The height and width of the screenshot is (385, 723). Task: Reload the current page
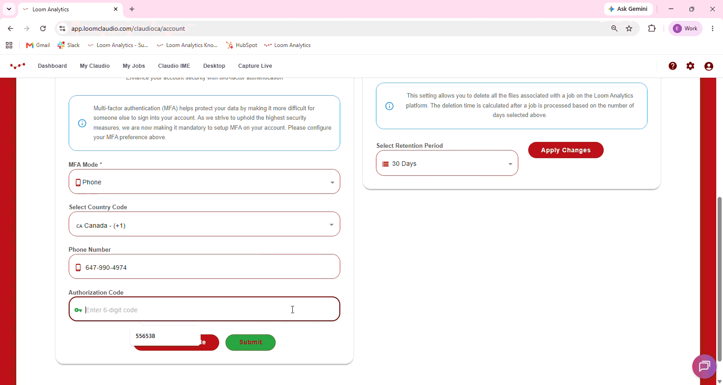pos(43,28)
